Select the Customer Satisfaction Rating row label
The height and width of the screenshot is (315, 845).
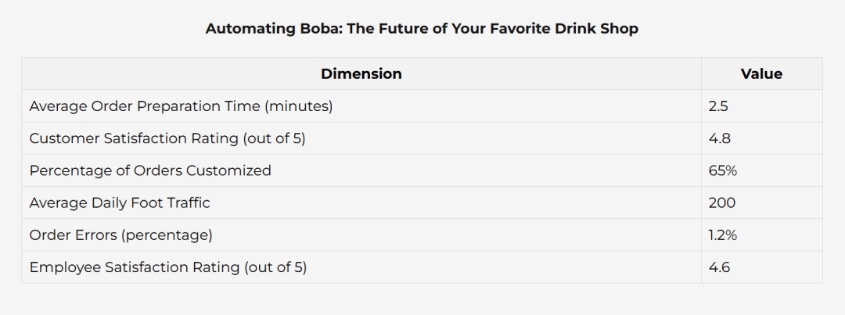click(361, 138)
